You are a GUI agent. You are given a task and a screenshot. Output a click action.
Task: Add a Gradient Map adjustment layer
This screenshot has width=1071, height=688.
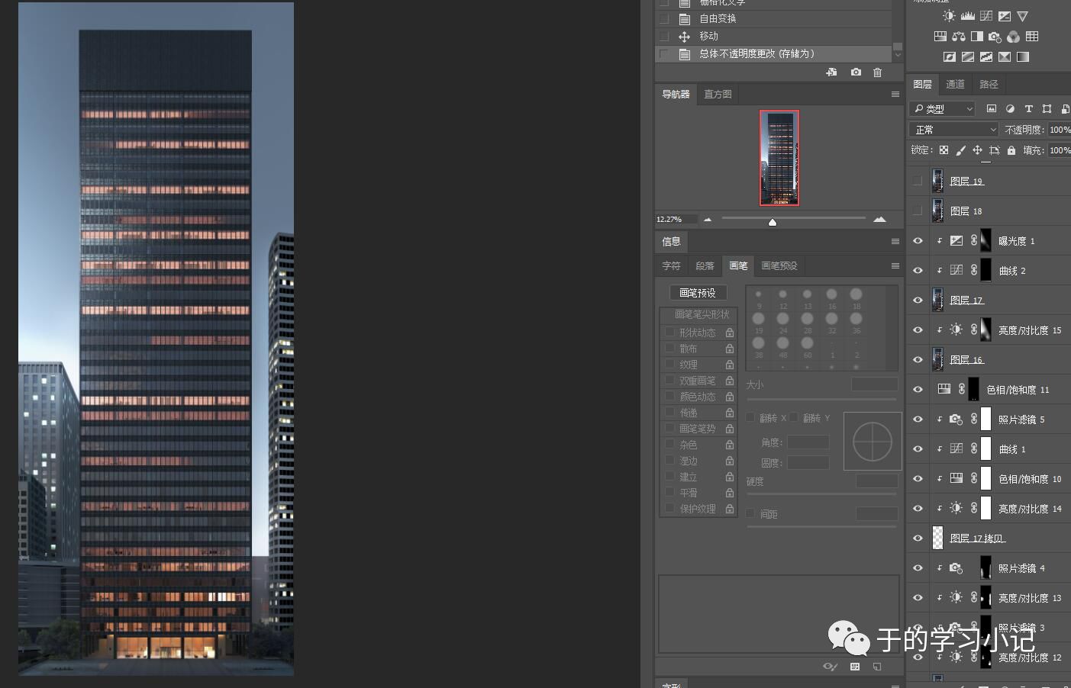click(1023, 56)
